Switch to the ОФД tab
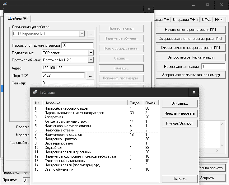The image size is (229, 185). (x=206, y=20)
